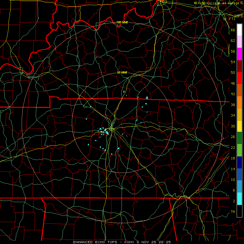Click the bright yellow legend swatch
This screenshot has width=244, height=244.
click(x=239, y=126)
